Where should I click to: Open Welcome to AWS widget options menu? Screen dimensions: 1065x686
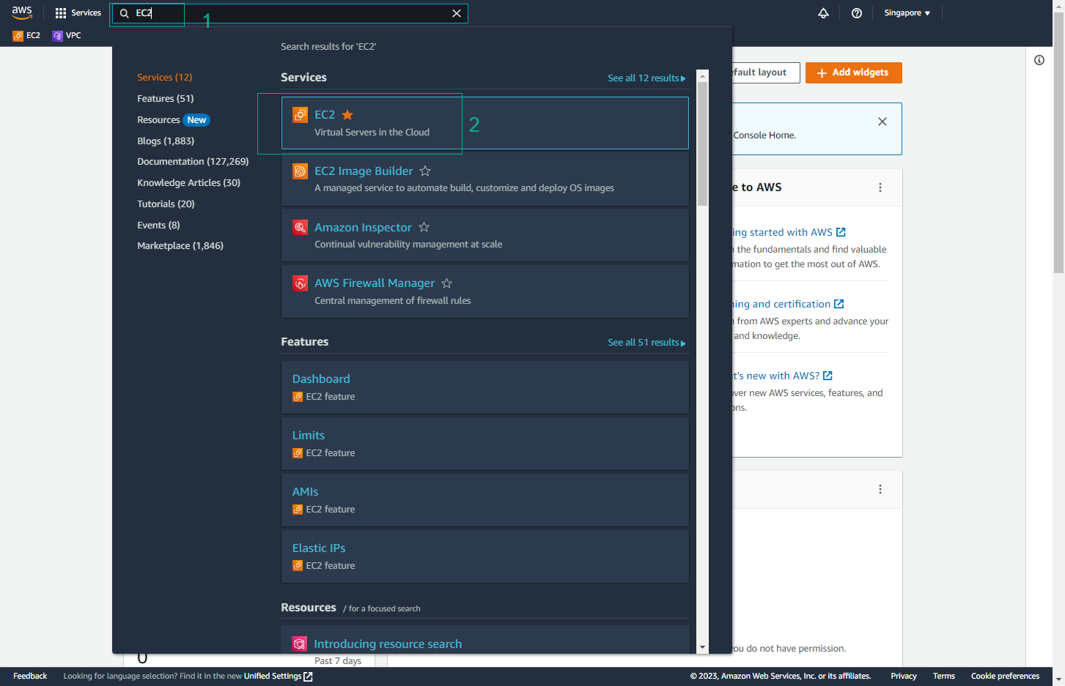(x=880, y=187)
